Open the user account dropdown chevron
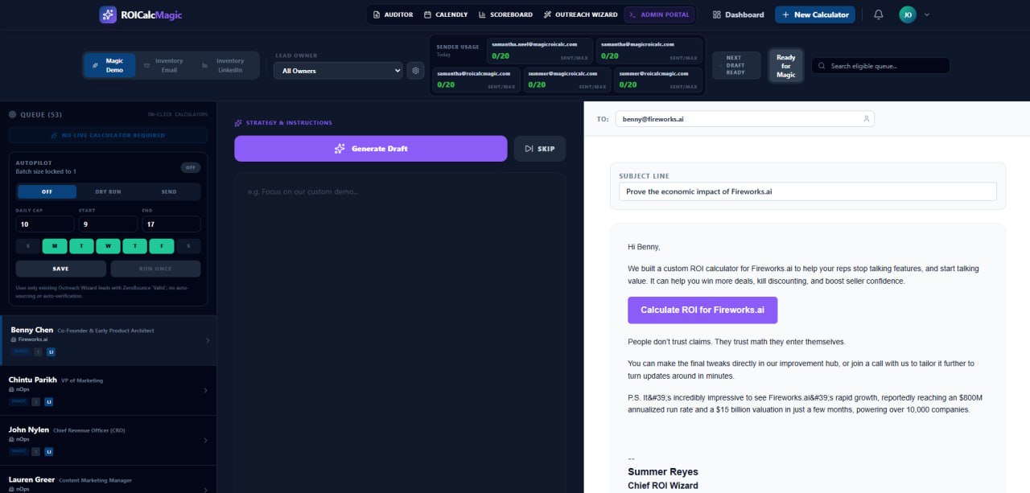The height and width of the screenshot is (493, 1030). (927, 14)
